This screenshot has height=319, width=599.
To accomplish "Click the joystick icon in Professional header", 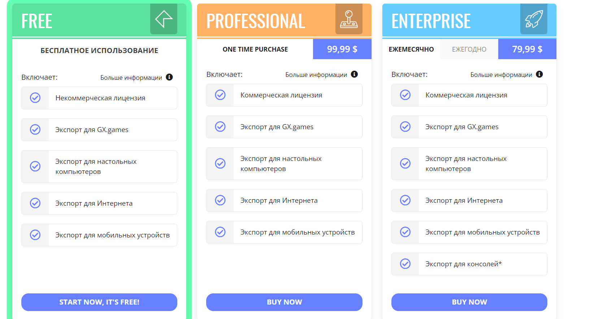I will (x=349, y=19).
